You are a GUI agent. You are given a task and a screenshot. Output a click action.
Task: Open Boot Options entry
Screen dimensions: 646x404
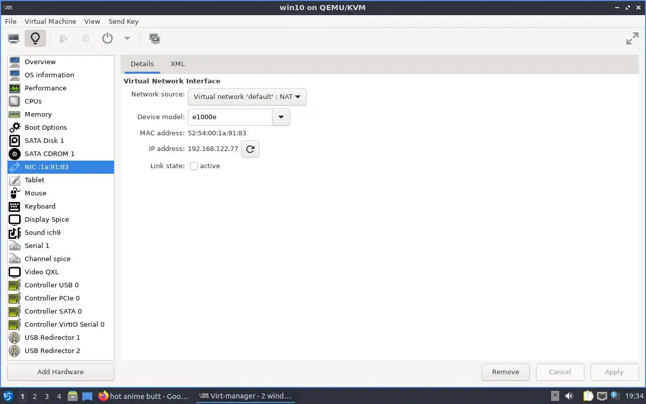tap(61, 127)
